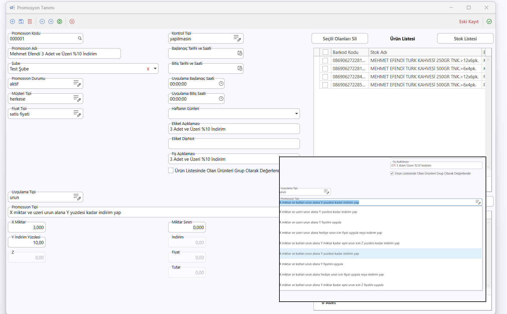Image resolution: width=507 pixels, height=314 pixels.
Task: Choose 'X miktar ve katlari urun alana hediye urun' option
Action: pyautogui.click(x=381, y=275)
